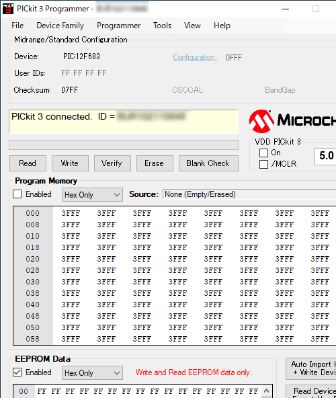Click first FF byte in EEPROM row 00
The image size is (336, 398).
[x=42, y=391]
